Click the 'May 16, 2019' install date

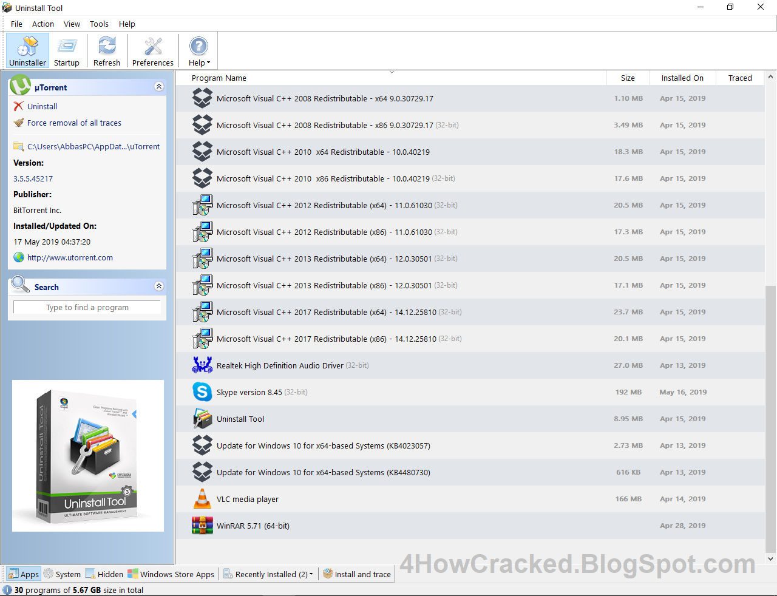(683, 392)
